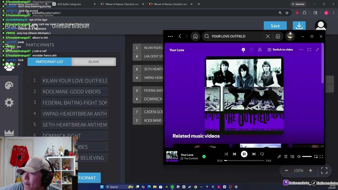Switch to the BLANK tab
The image size is (338, 190).
pos(94,62)
